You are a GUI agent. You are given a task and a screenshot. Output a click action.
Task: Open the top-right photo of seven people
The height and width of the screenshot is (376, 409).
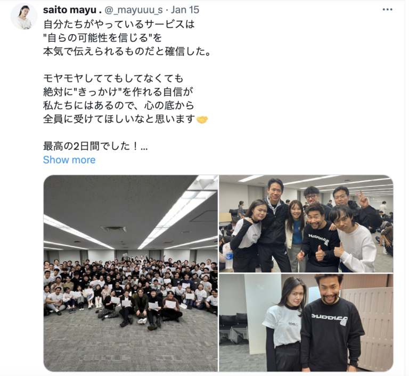pyautogui.click(x=306, y=224)
